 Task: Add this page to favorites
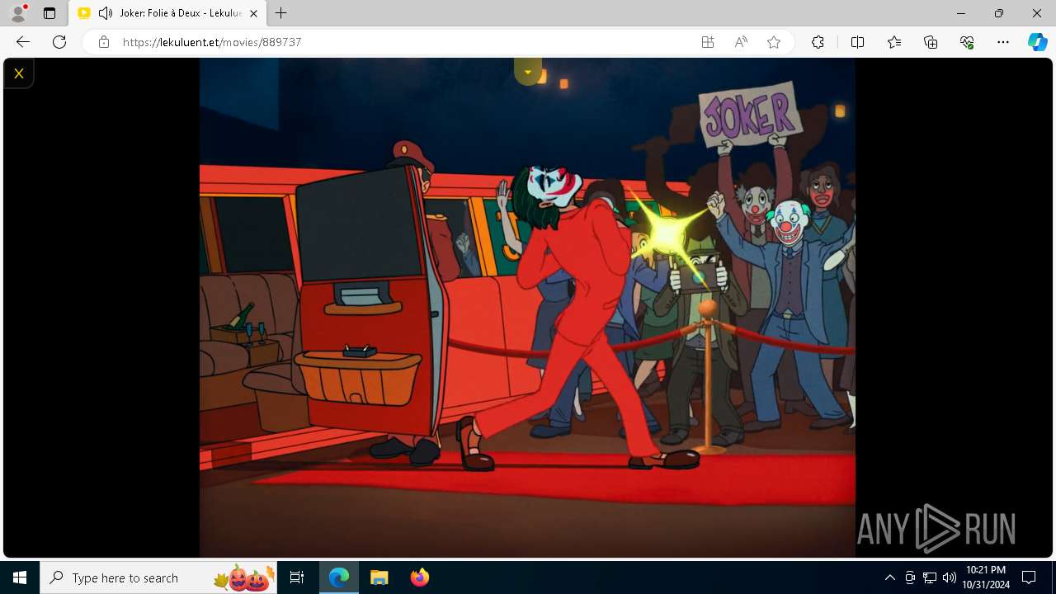tap(774, 42)
